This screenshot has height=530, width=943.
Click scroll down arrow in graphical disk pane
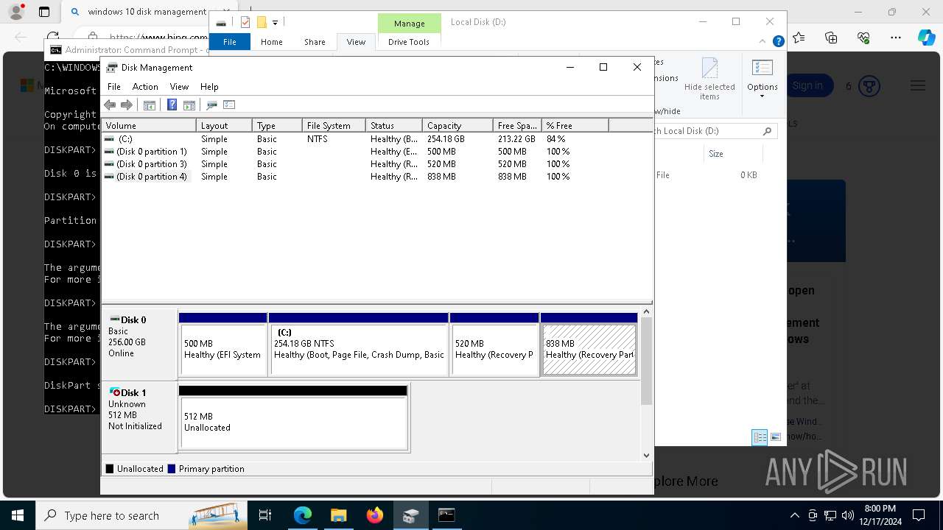[x=647, y=456]
